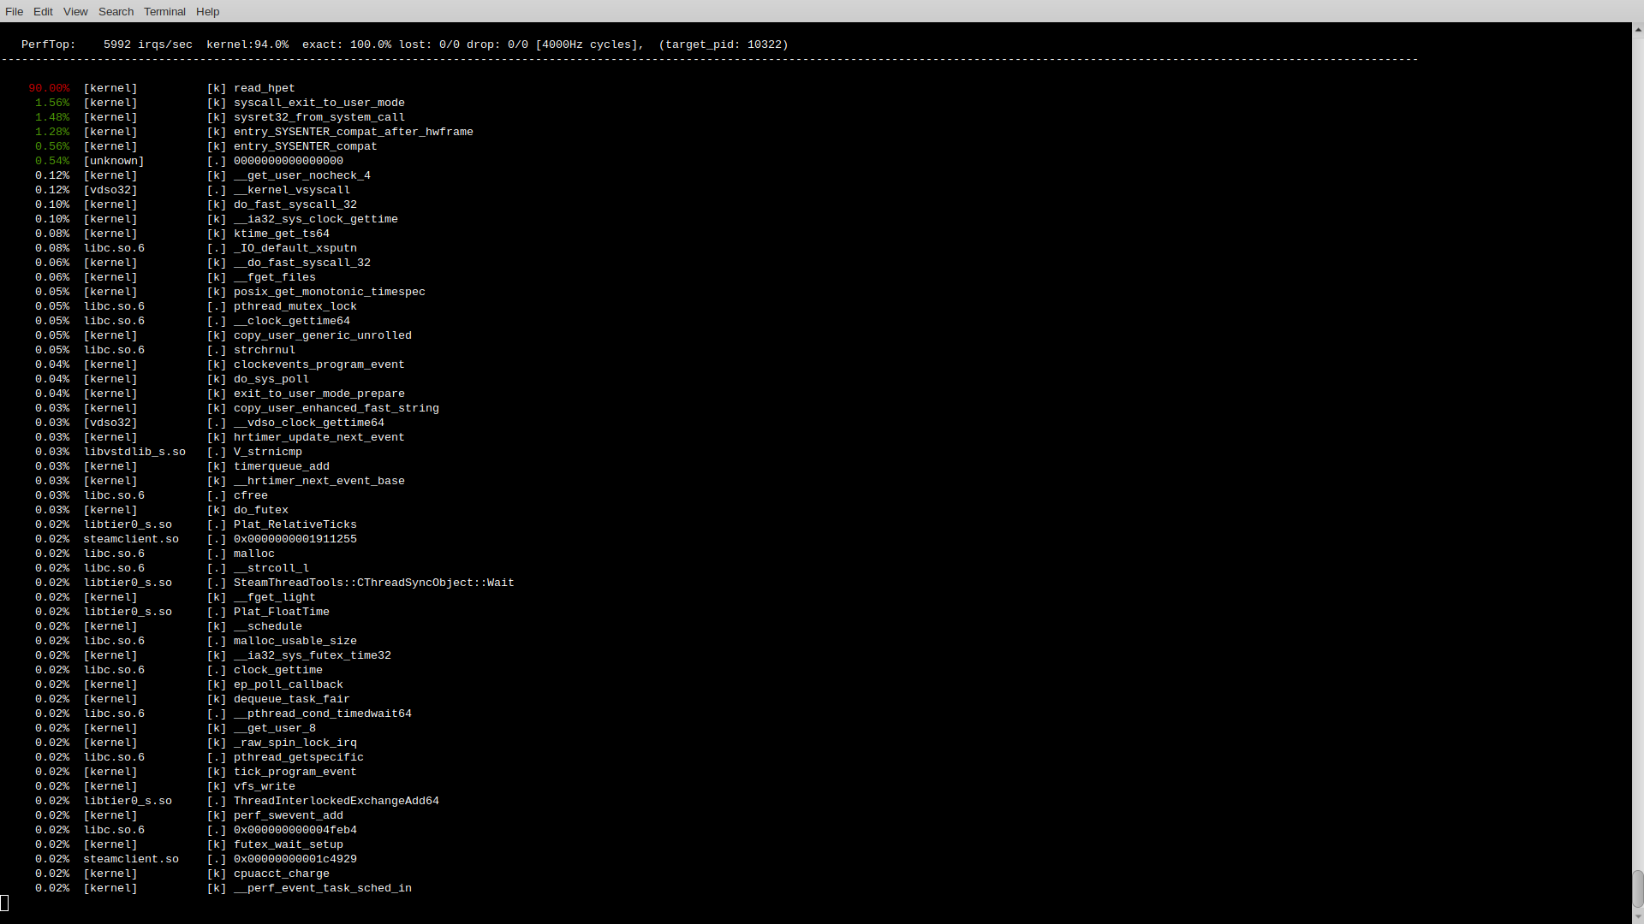The width and height of the screenshot is (1644, 924).
Task: Open the Edit menu
Action: pos(43,11)
